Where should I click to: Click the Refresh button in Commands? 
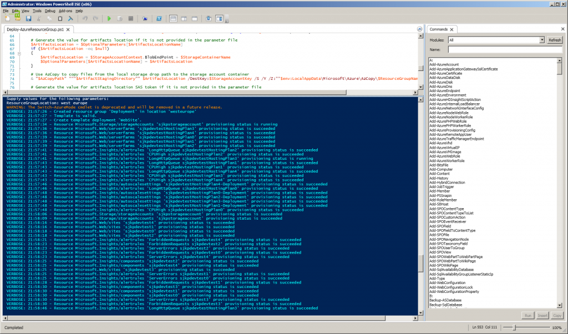555,41
